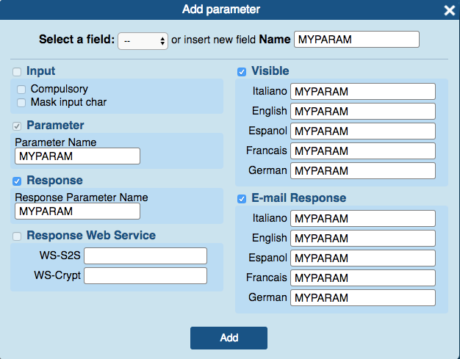
Task: Click the Add button
Action: pyautogui.click(x=229, y=338)
